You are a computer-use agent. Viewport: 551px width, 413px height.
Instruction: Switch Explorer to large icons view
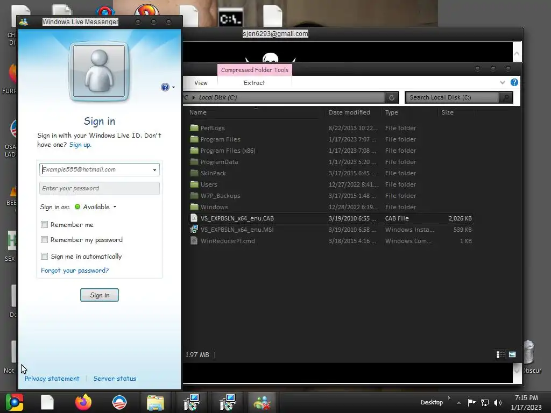point(512,354)
